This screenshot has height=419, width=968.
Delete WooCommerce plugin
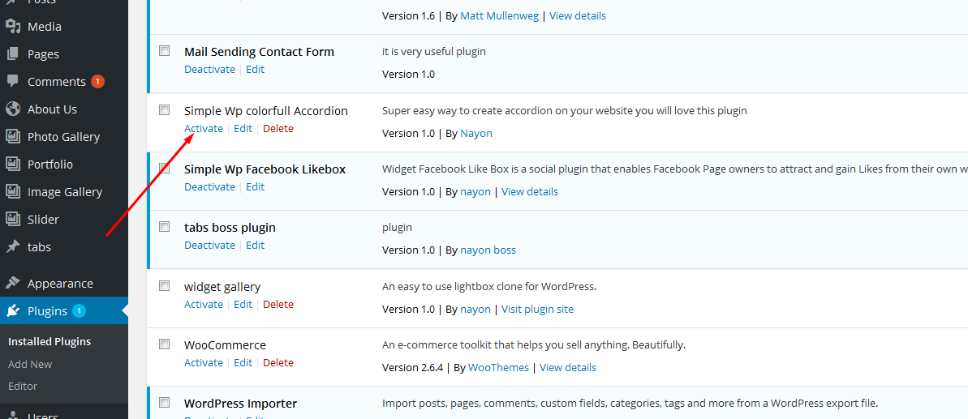[x=278, y=362]
